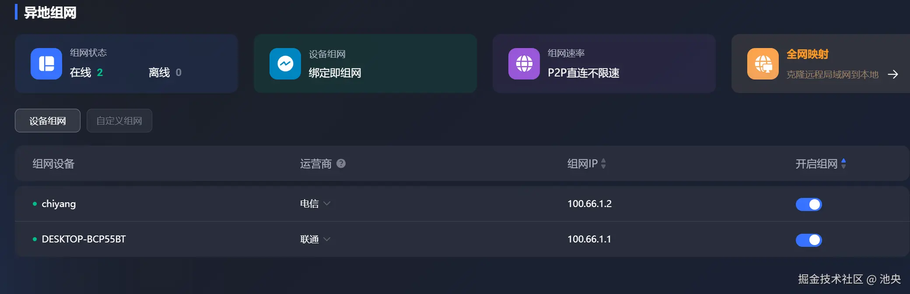Click the purple 组网速率 globe icon
This screenshot has width=910, height=294.
[524, 64]
